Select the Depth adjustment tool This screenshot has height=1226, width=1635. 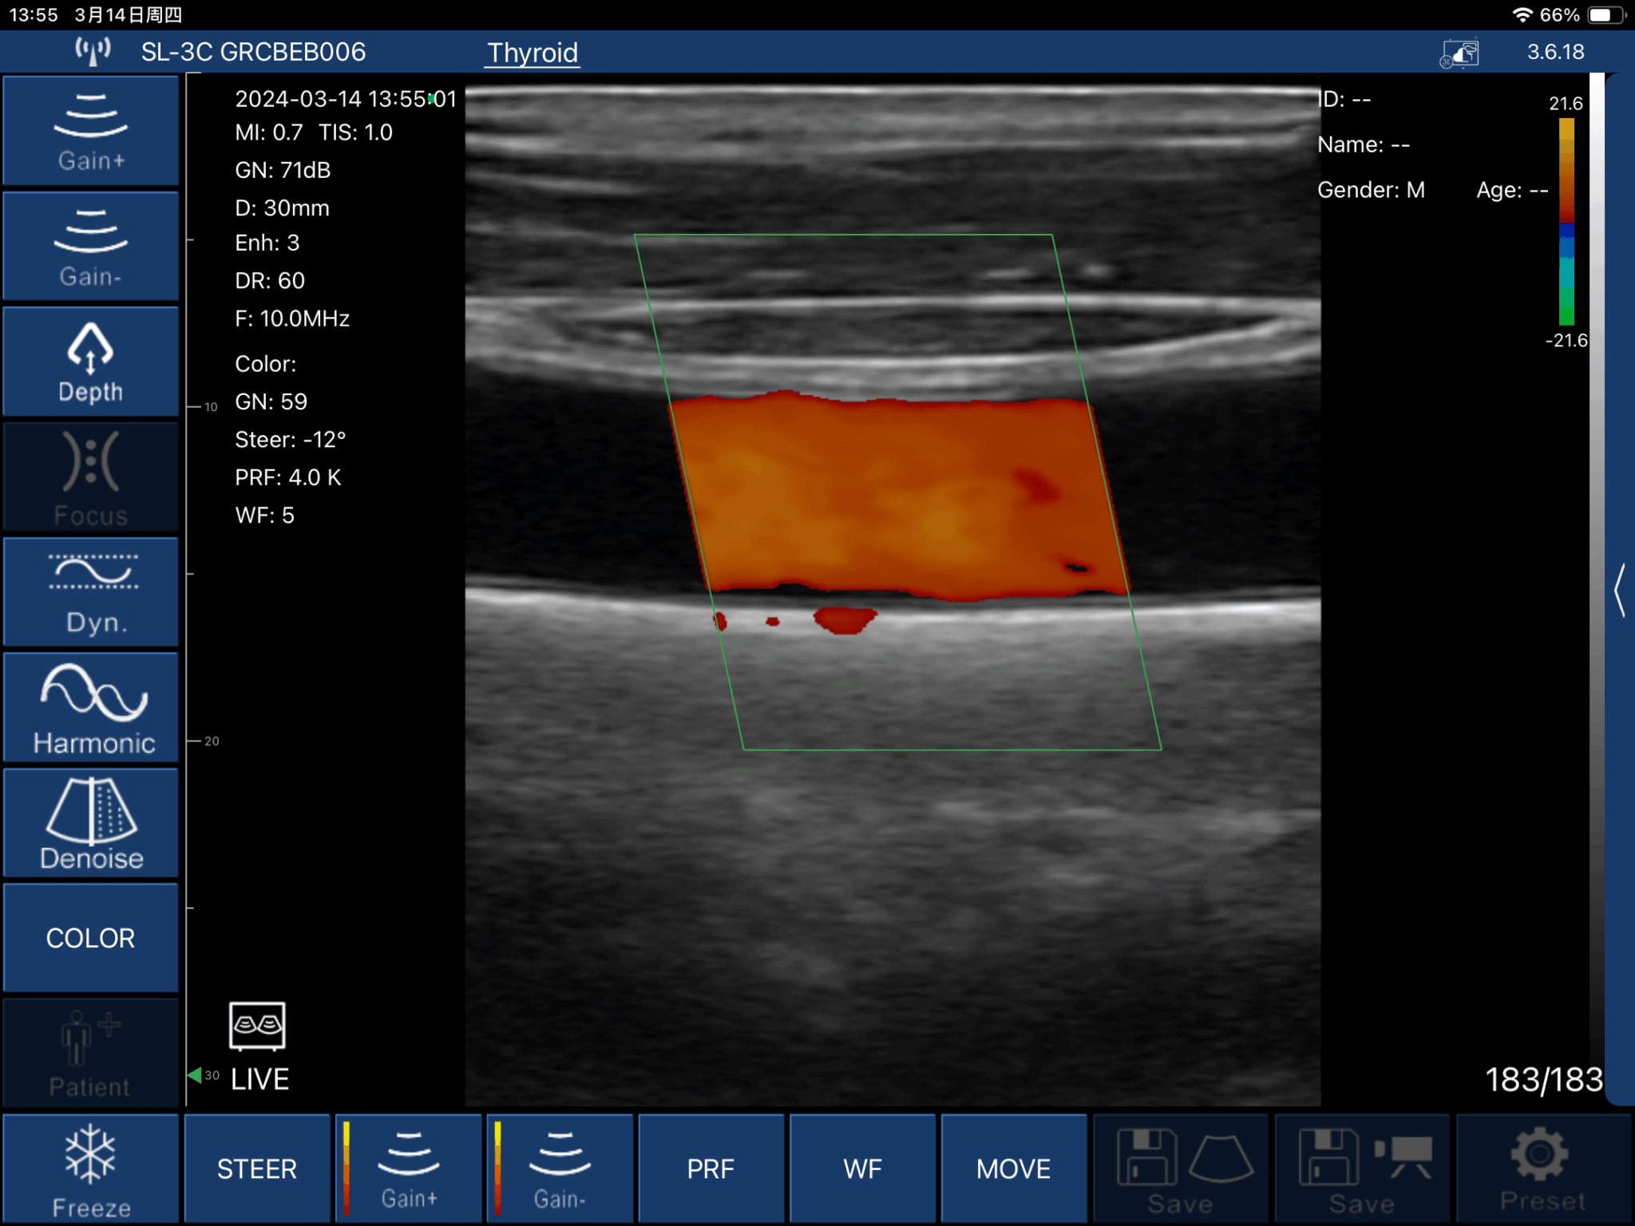pos(90,362)
